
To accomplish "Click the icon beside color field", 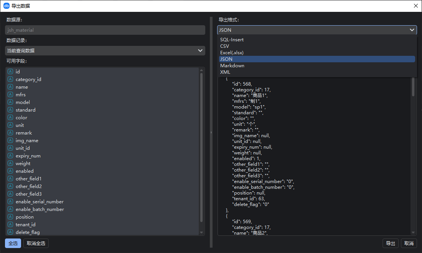I will click(10, 117).
